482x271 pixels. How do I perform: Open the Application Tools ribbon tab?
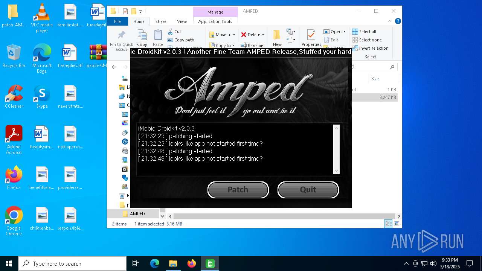click(215, 21)
